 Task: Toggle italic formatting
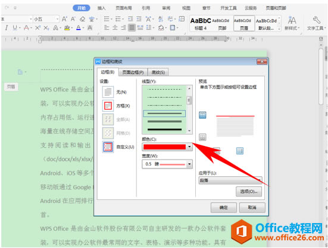[7, 28]
